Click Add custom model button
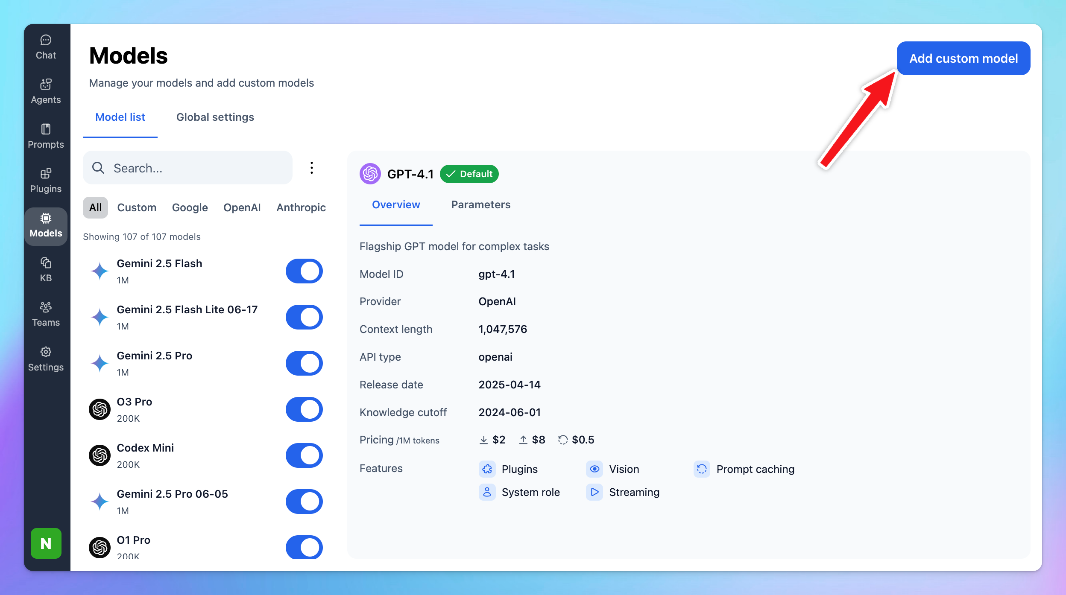 pyautogui.click(x=963, y=58)
